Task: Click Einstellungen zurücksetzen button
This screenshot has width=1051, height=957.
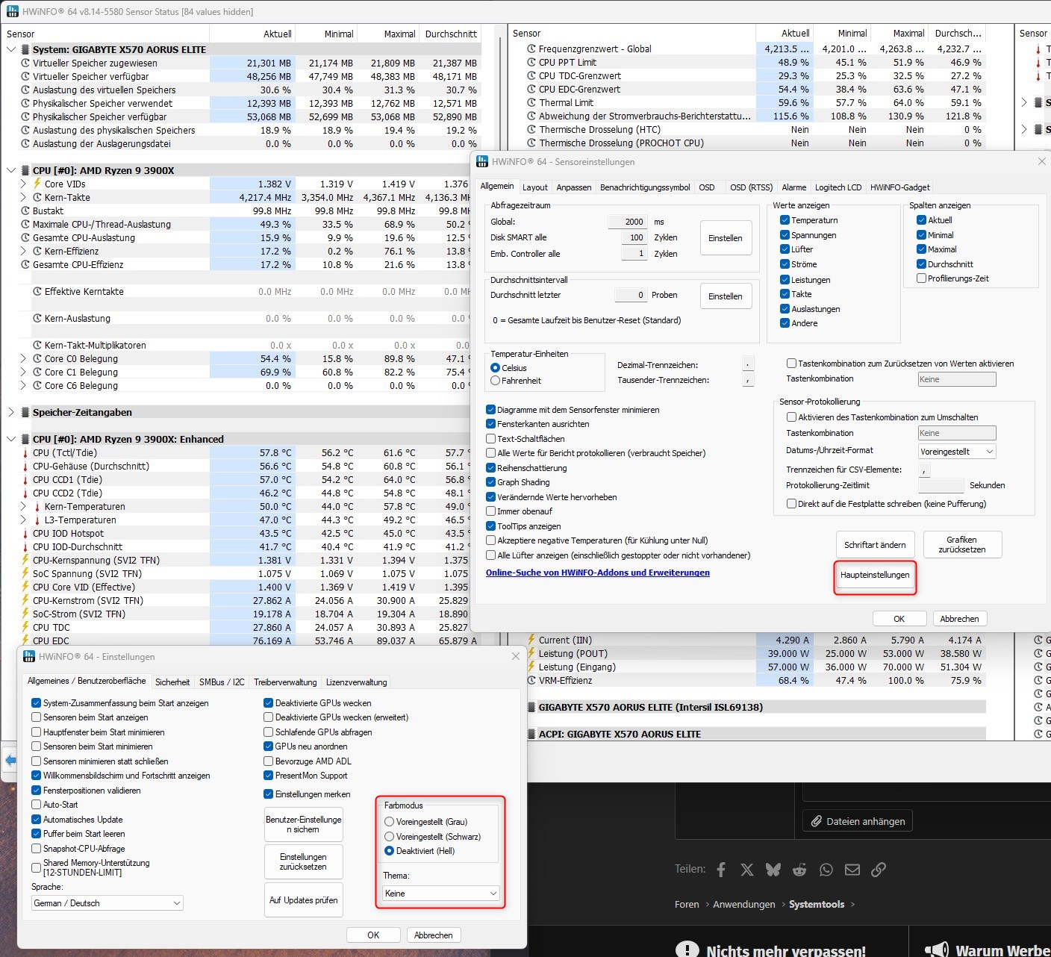Action: click(x=303, y=861)
